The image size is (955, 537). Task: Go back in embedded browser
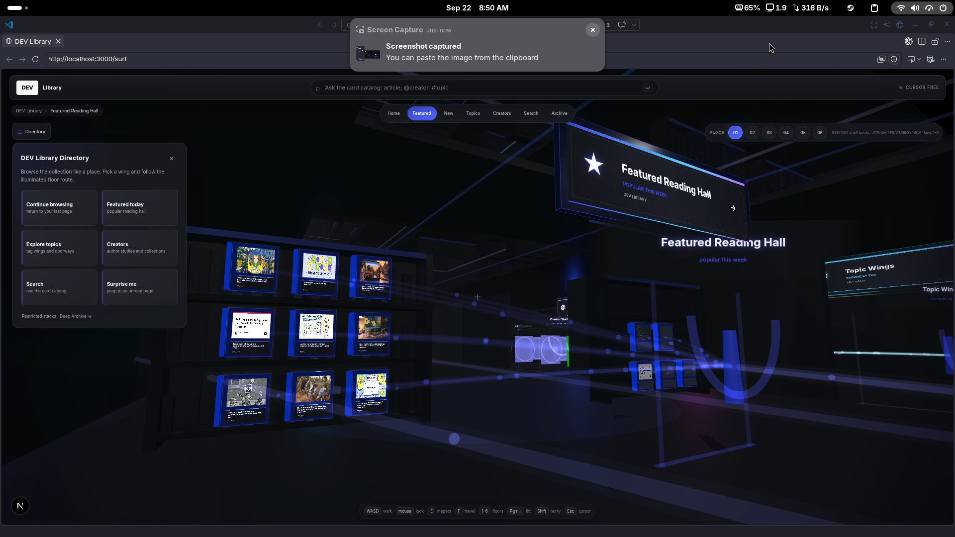[x=9, y=59]
